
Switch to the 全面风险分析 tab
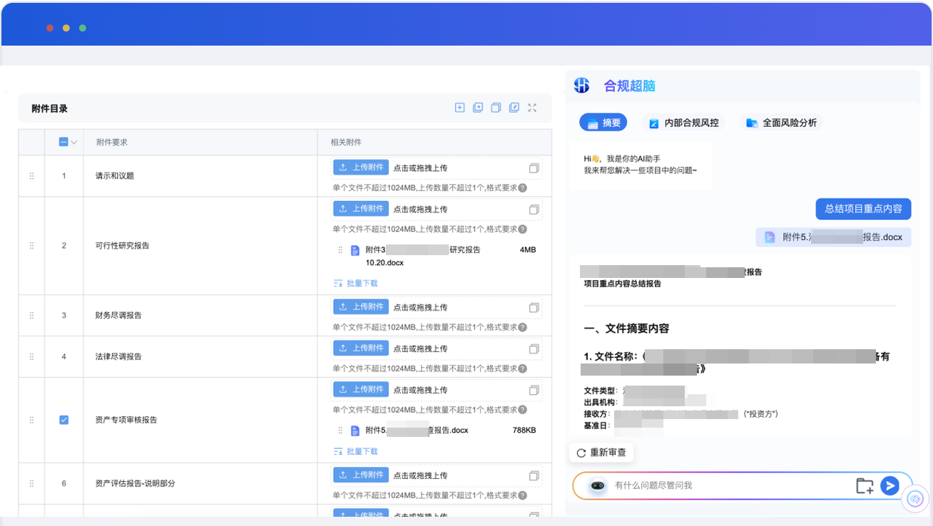pyautogui.click(x=781, y=123)
